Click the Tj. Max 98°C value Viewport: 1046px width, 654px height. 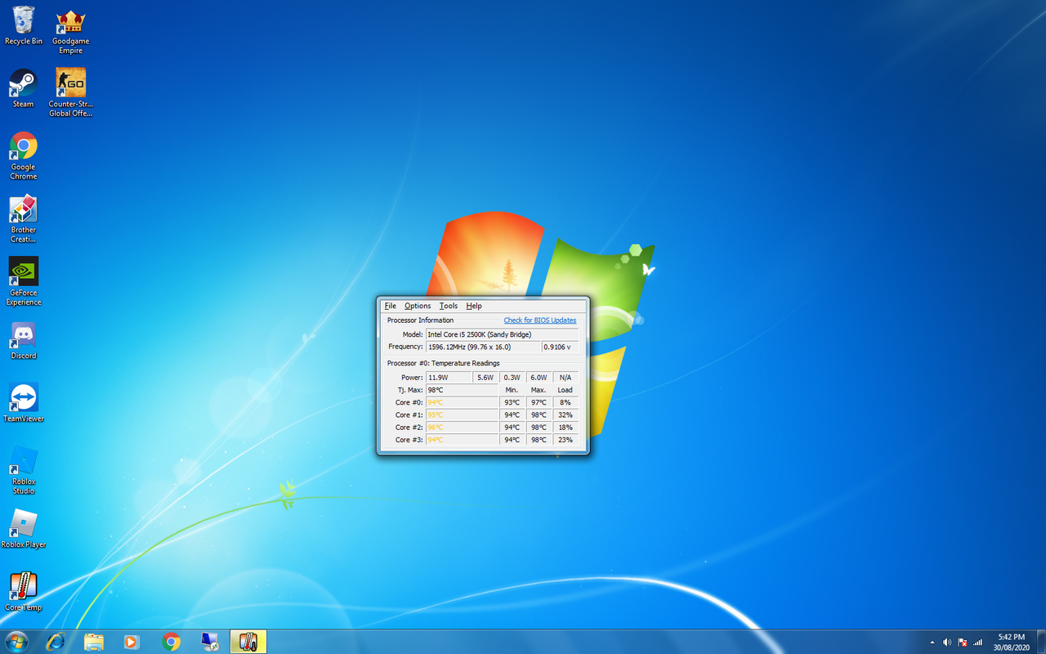click(x=462, y=390)
